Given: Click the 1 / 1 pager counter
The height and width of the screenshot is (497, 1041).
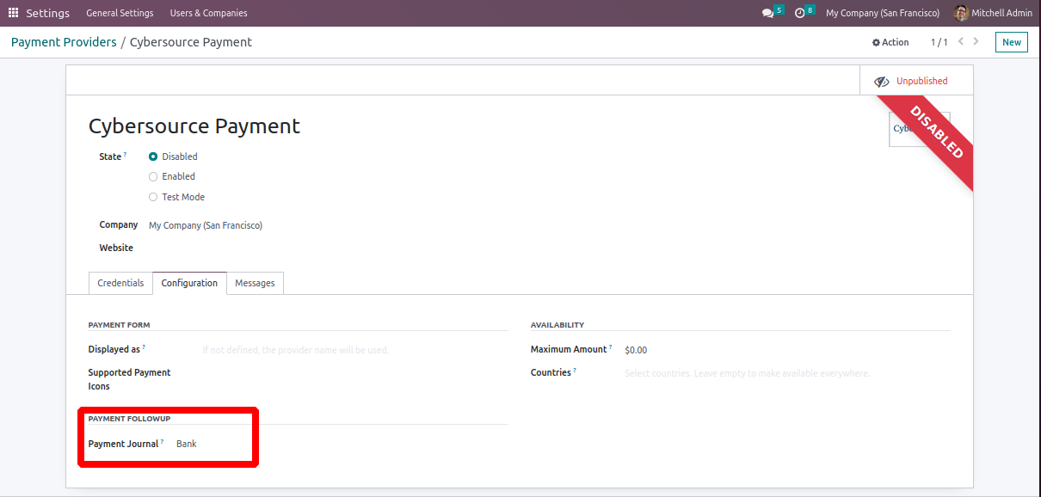Looking at the screenshot, I should pyautogui.click(x=939, y=42).
